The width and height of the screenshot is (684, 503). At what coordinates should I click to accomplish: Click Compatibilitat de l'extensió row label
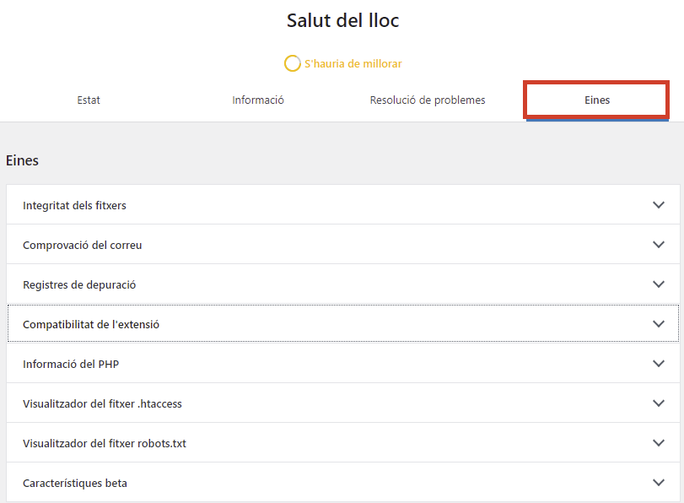pyautogui.click(x=91, y=324)
